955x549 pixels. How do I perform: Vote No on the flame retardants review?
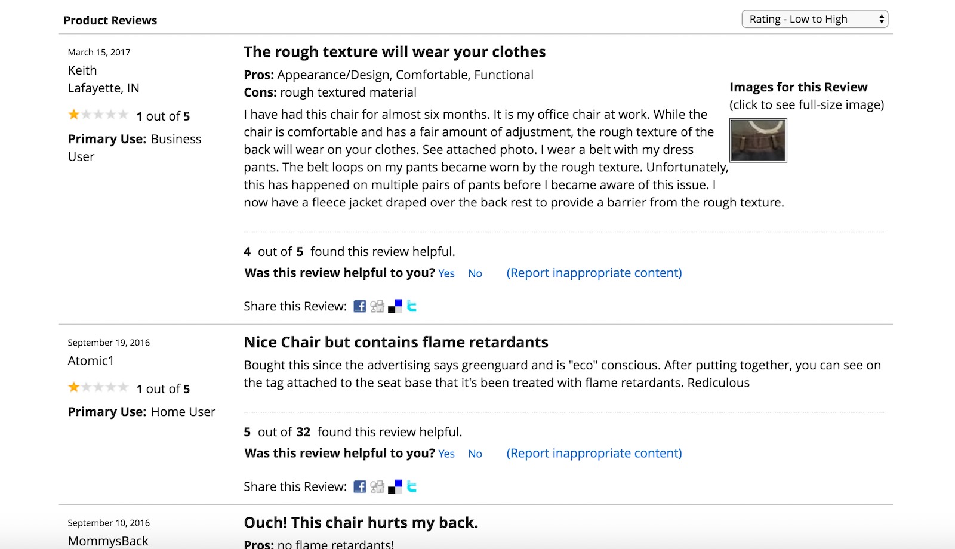pos(475,454)
